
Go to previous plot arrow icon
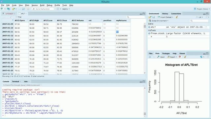(150, 57)
